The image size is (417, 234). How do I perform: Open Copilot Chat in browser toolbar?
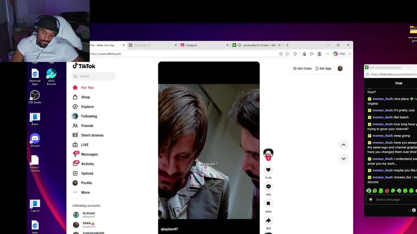tap(339, 54)
